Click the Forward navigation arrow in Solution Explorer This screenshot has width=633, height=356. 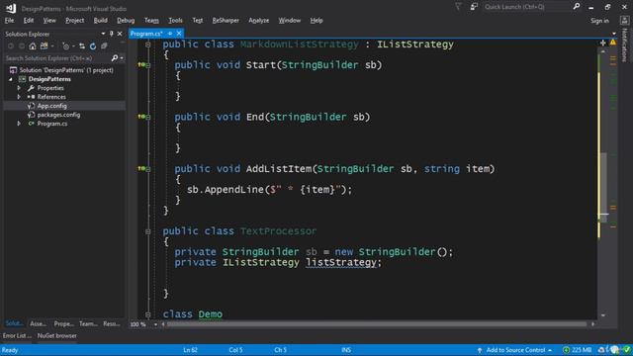(x=22, y=46)
